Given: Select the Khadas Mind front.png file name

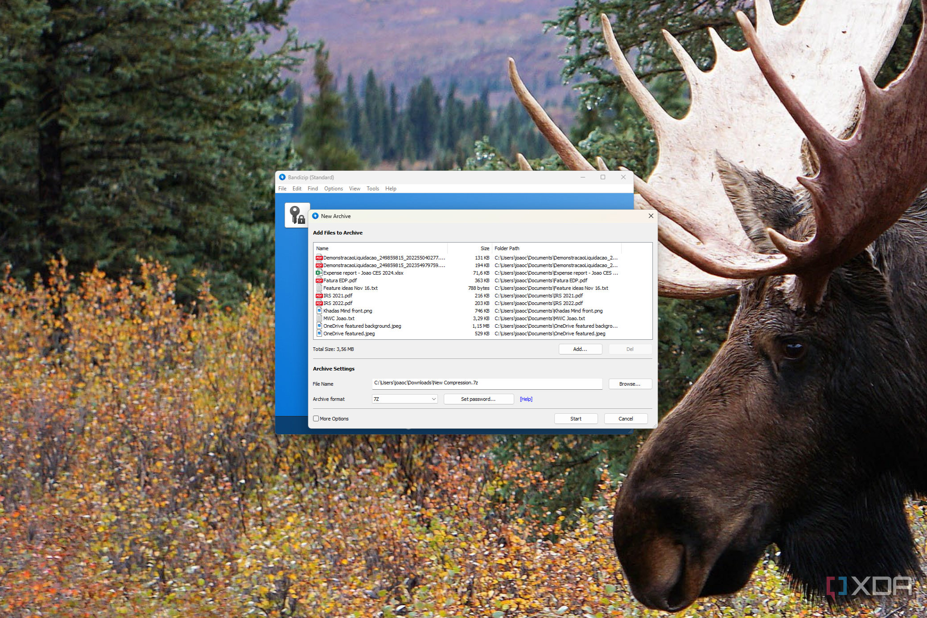Looking at the screenshot, I should point(347,311).
